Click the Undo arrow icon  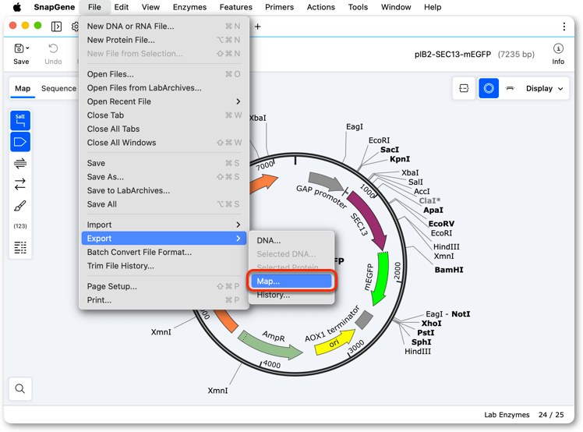(x=53, y=48)
